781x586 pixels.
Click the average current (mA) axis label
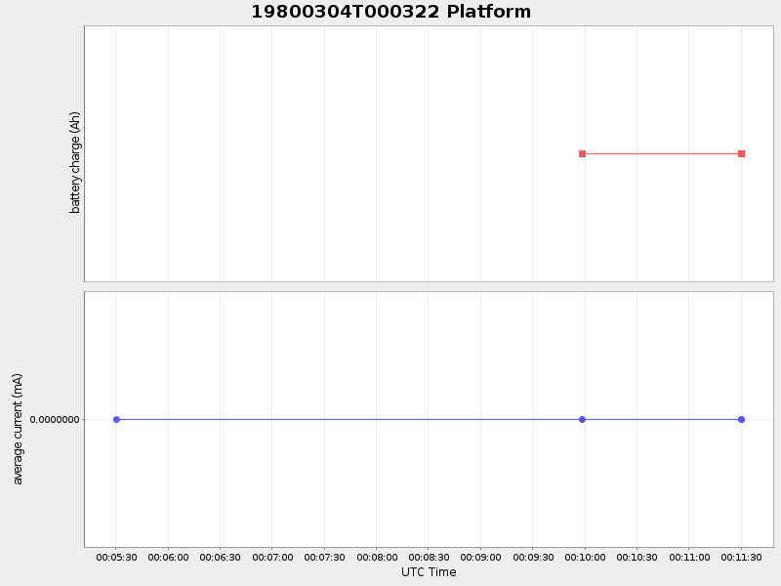pyautogui.click(x=18, y=429)
